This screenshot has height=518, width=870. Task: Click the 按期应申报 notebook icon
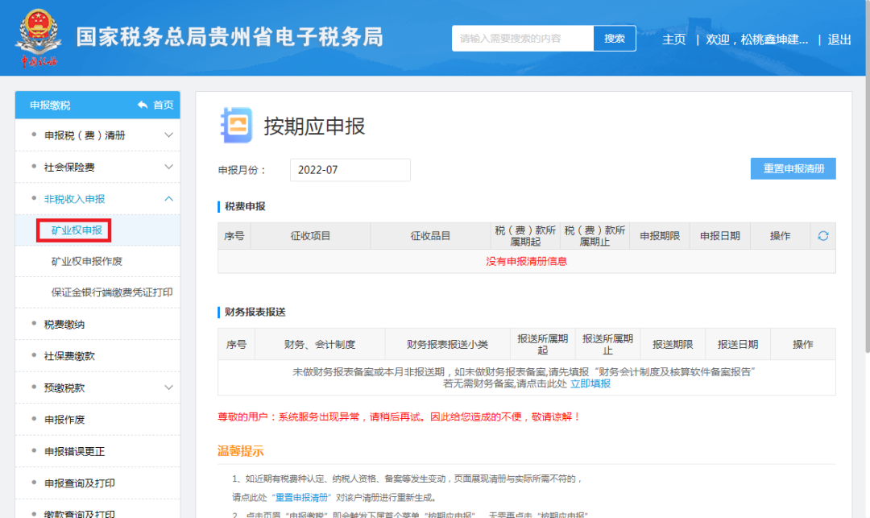[236, 125]
